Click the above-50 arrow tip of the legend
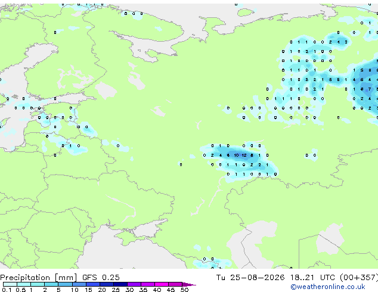 pos(189,284)
